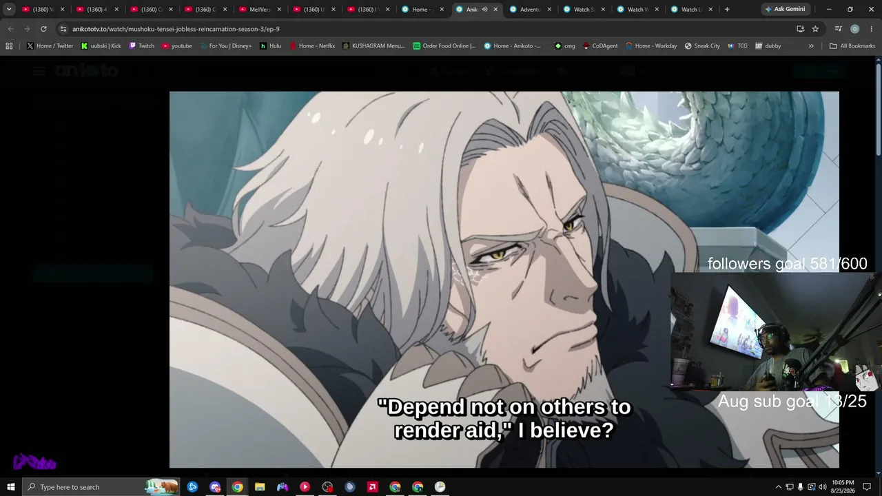Open the uubski | Kick bookmark

(x=101, y=46)
